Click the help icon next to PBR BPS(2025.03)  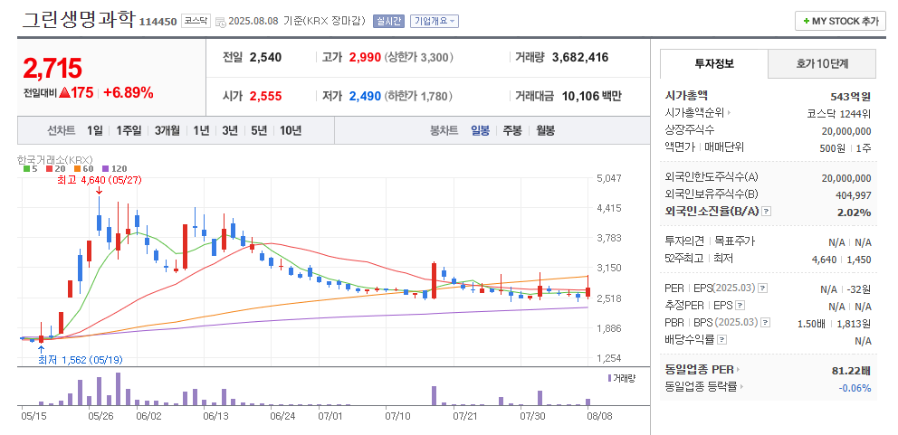tap(766, 323)
